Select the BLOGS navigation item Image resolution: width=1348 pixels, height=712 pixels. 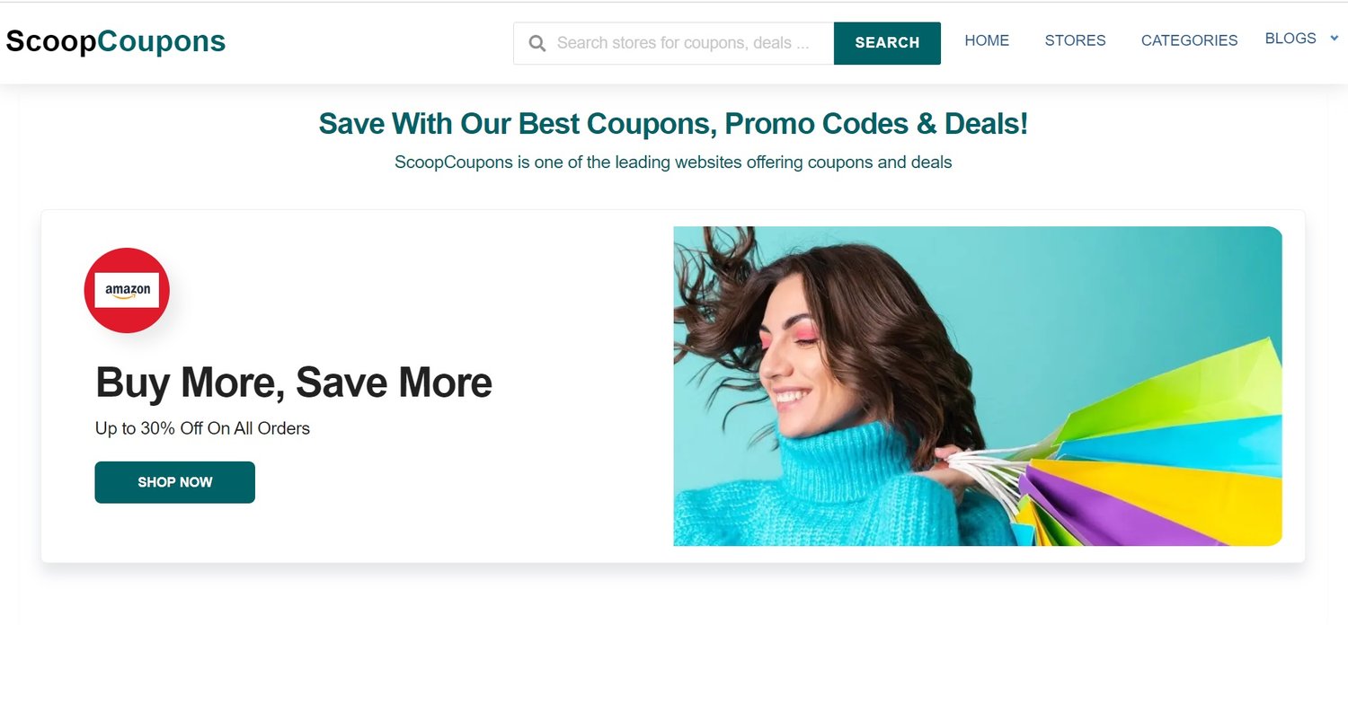[x=1290, y=39]
